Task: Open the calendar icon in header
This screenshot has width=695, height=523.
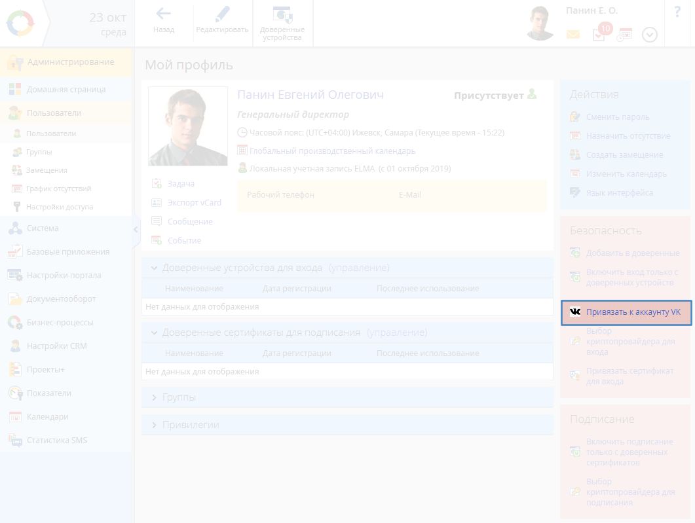Action: coord(624,35)
